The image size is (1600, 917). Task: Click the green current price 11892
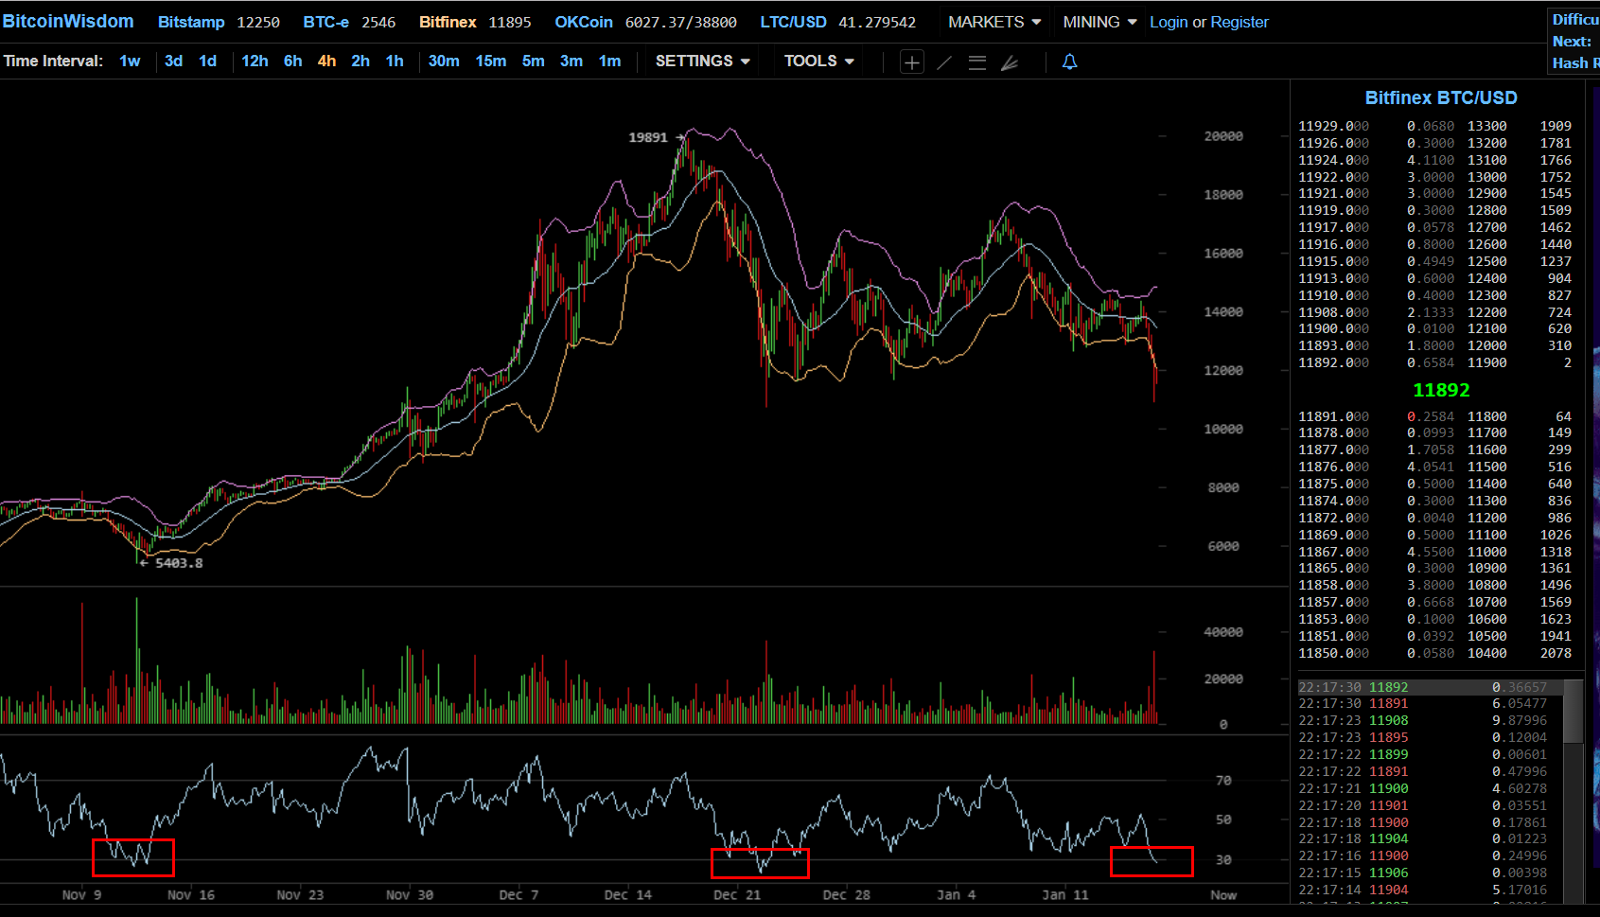1441,390
